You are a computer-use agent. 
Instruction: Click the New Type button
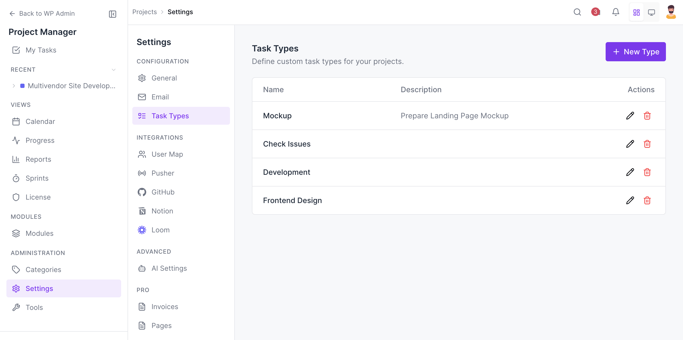636,51
